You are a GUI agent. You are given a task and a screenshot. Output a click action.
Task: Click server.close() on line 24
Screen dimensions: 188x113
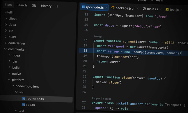(x=109, y=82)
